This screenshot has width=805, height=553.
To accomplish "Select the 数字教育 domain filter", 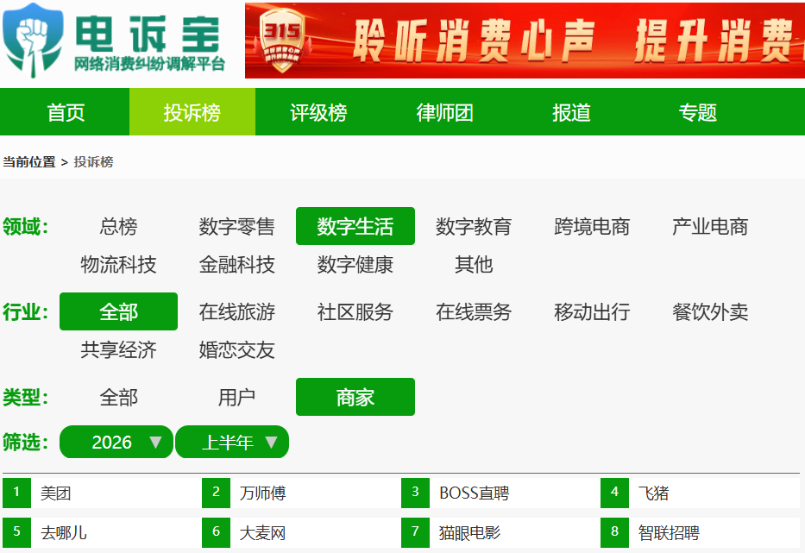I will tap(474, 226).
